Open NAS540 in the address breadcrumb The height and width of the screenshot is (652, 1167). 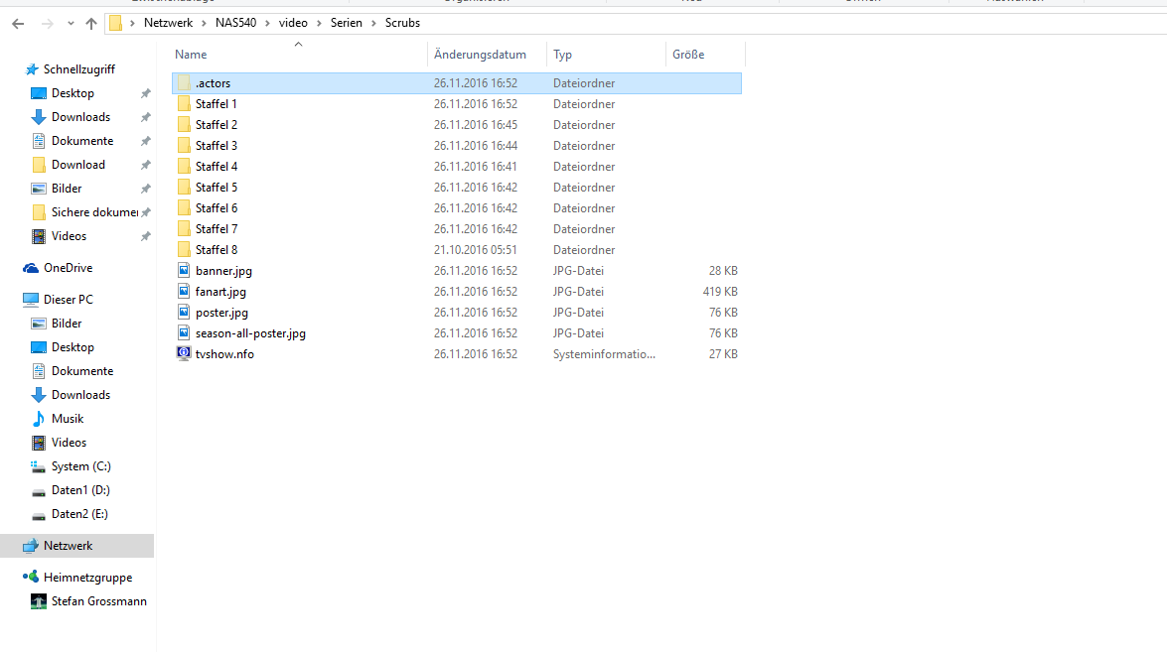tap(236, 23)
